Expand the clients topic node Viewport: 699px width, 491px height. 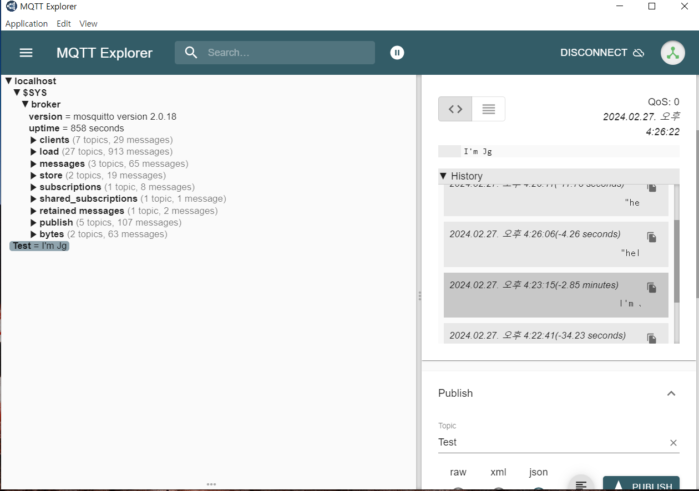[33, 140]
